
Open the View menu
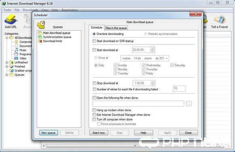coord(45,10)
